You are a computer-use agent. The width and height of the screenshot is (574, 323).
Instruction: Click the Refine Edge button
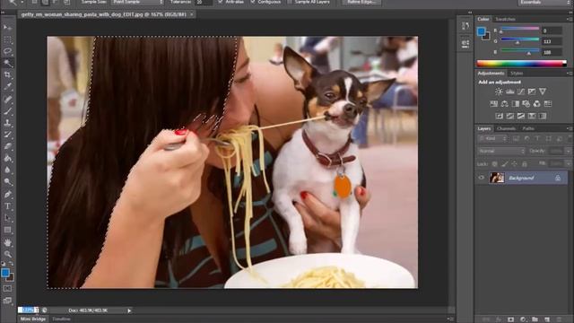pos(361,2)
